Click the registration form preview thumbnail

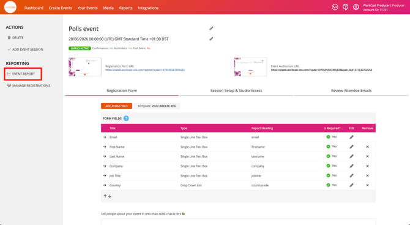[x=85, y=67]
